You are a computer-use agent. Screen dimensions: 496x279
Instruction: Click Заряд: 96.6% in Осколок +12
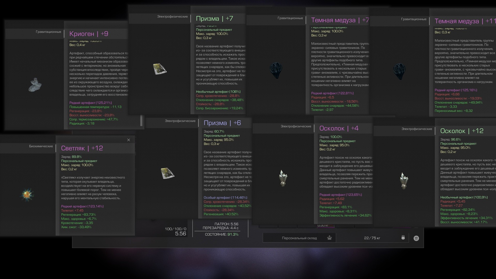(x=451, y=139)
